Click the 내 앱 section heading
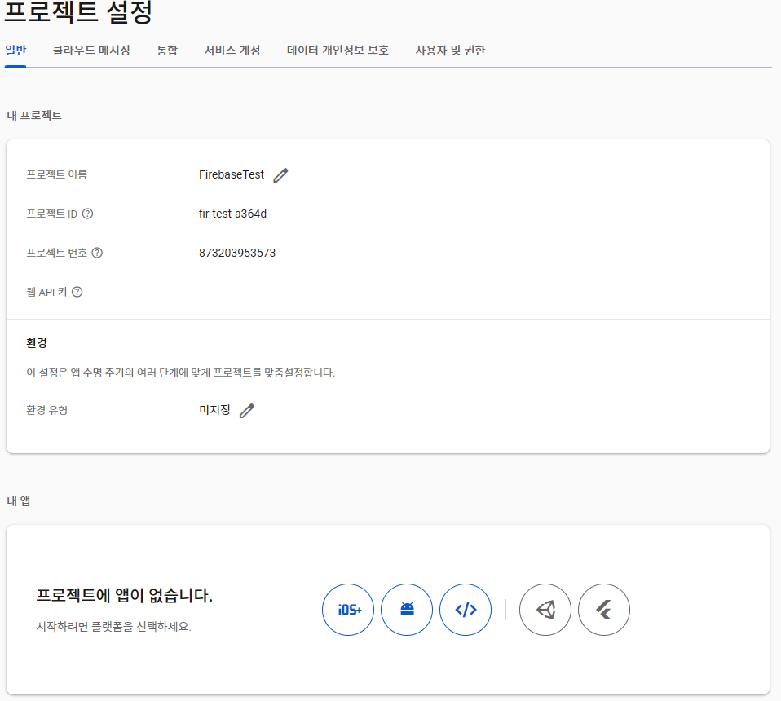The width and height of the screenshot is (781, 701). click(x=19, y=500)
